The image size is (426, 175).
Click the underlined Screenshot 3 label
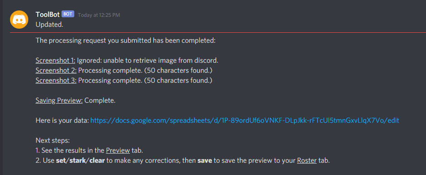[x=56, y=80]
